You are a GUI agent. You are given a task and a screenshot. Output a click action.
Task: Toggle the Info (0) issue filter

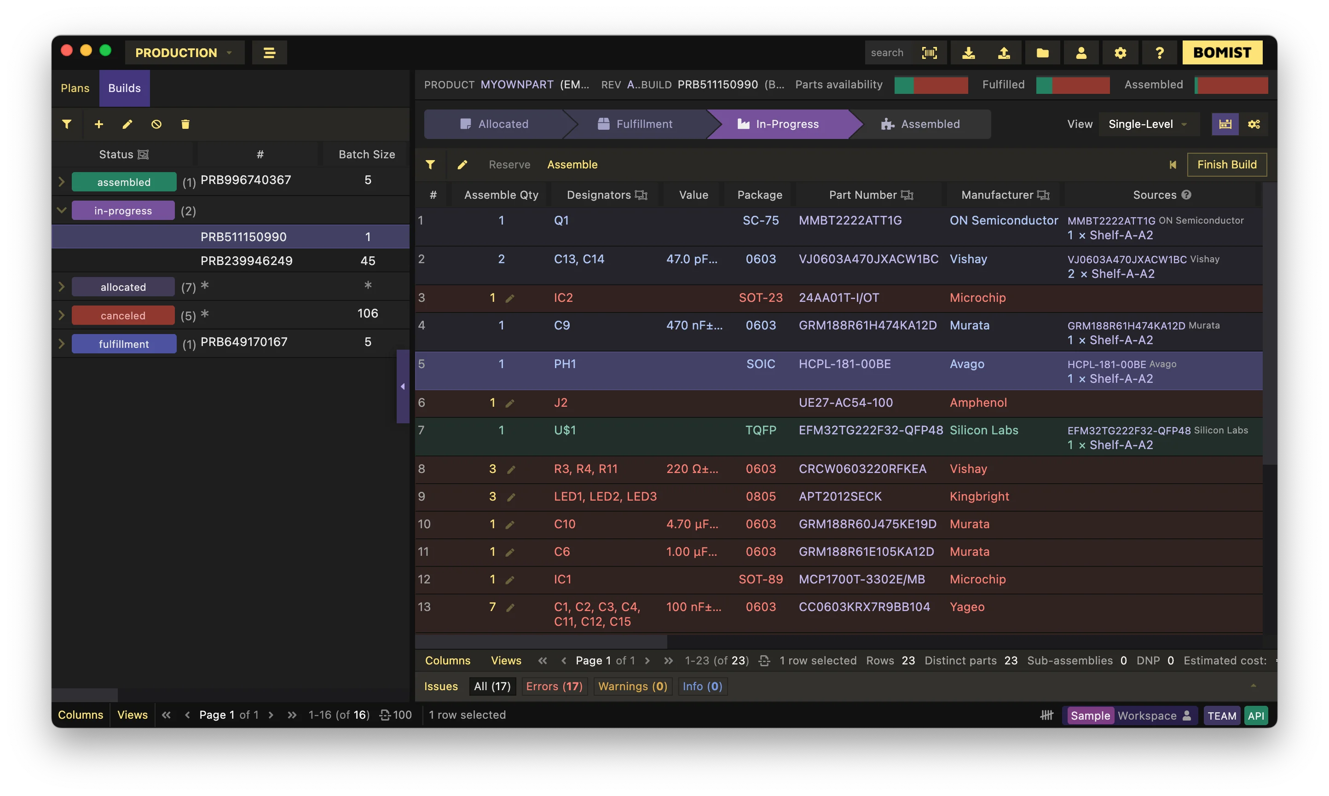(702, 686)
